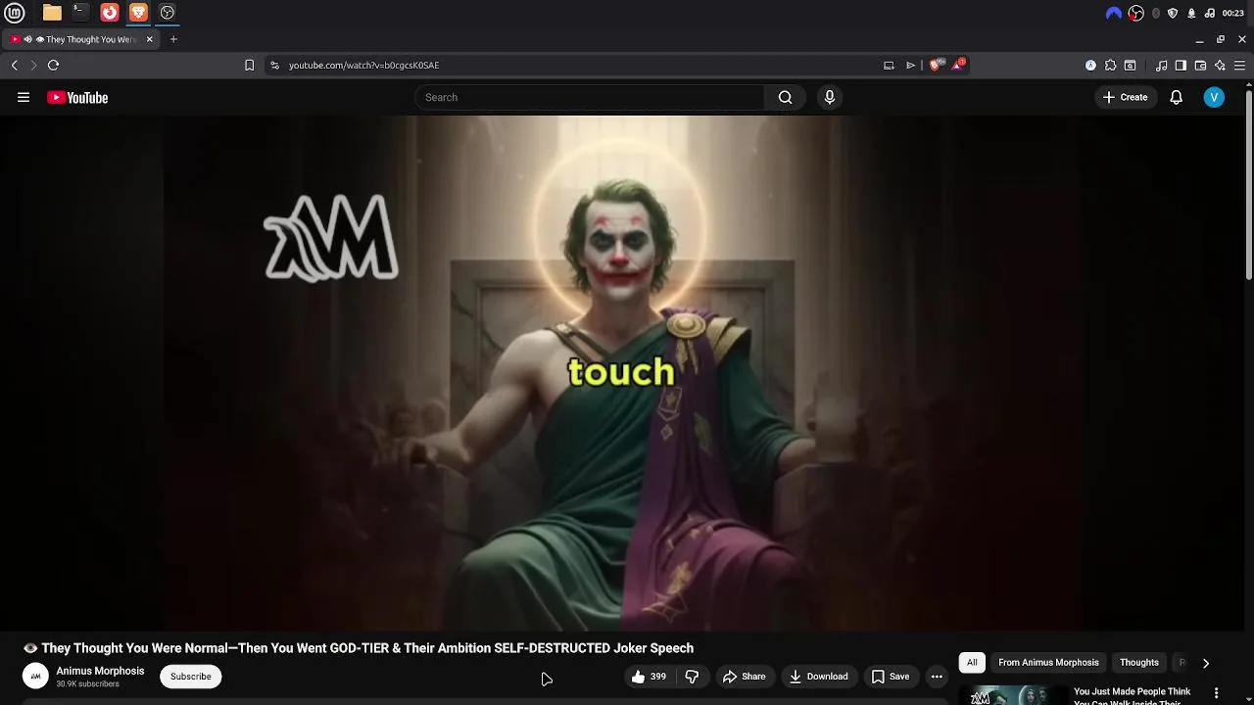Open Linux Mint start menu

[16, 13]
